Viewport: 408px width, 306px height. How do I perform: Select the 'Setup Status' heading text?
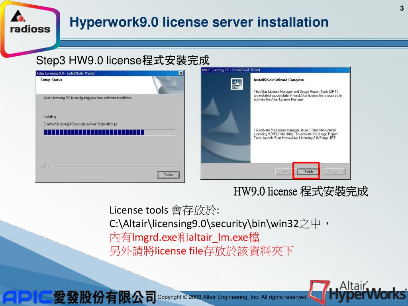click(x=51, y=80)
